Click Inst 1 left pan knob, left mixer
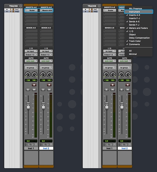This screenshot has width=157, height=172. pyautogui.click(x=28, y=74)
